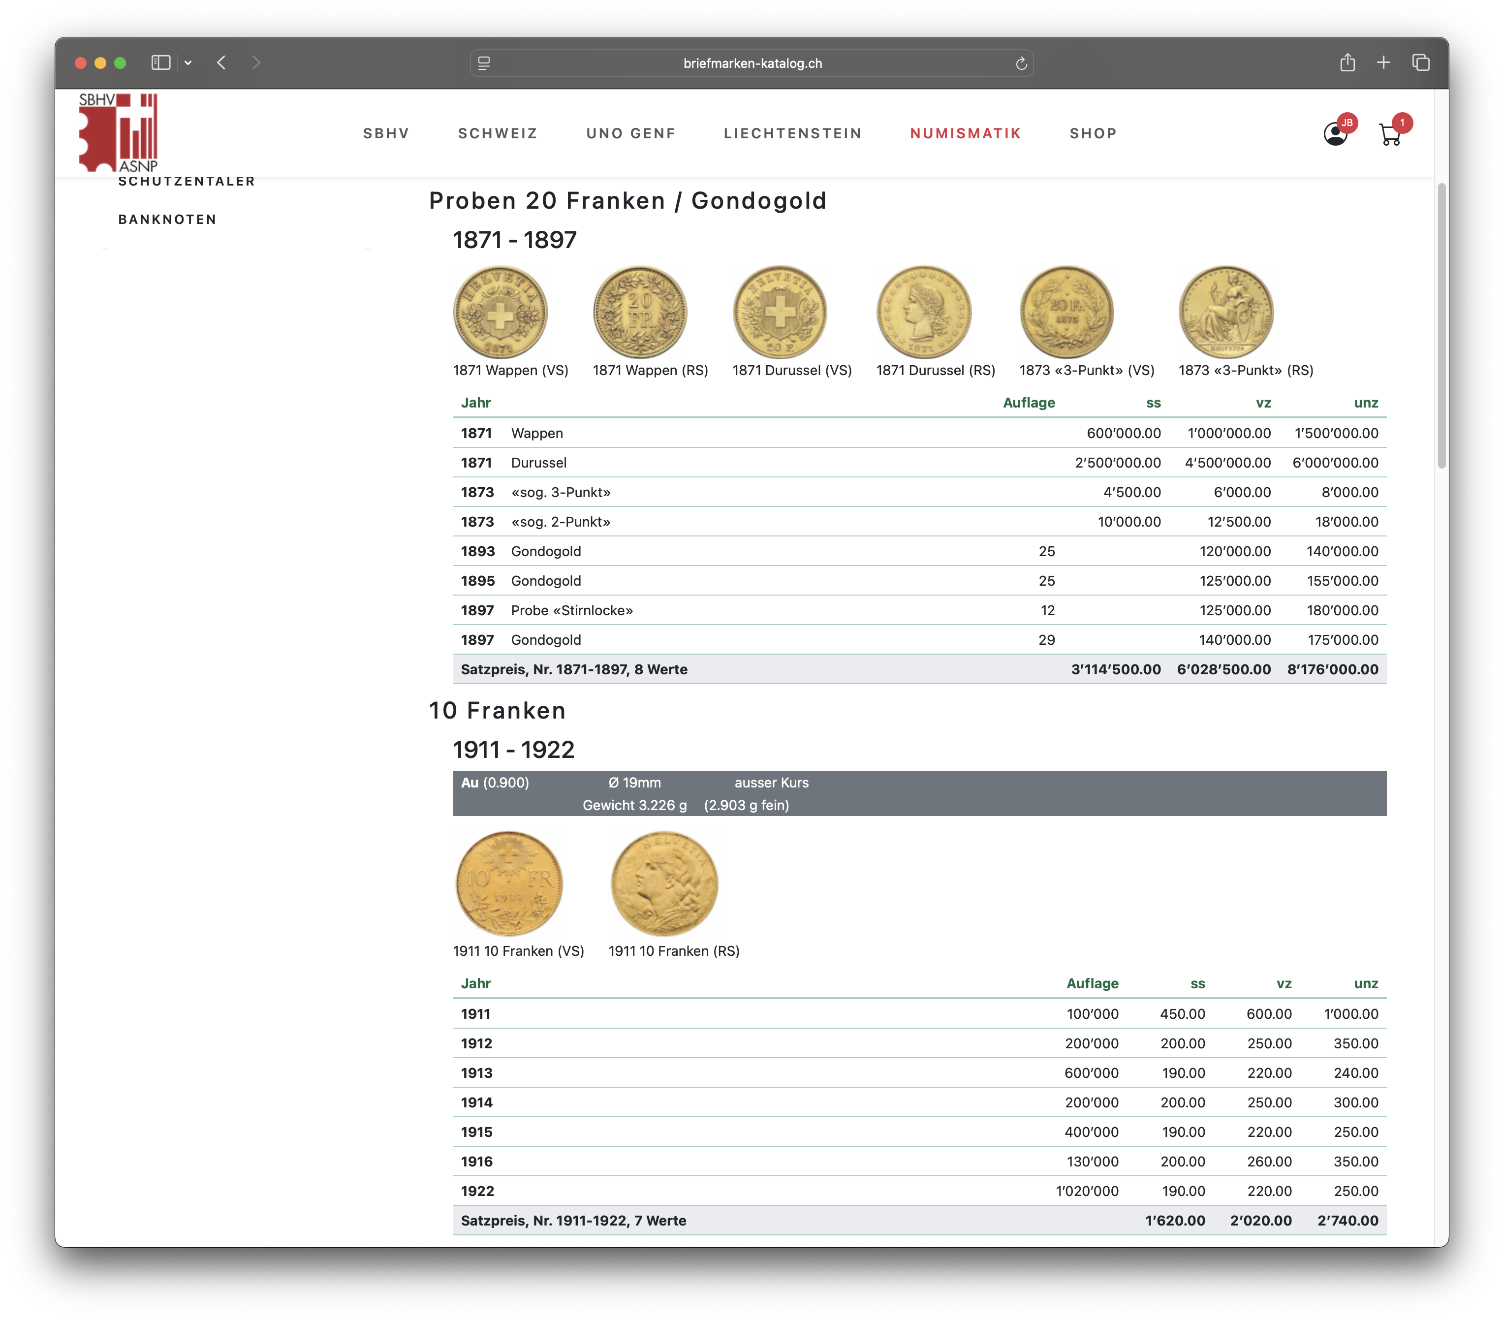Click the '10 Franken' section heading
This screenshot has height=1320, width=1504.
tap(498, 710)
